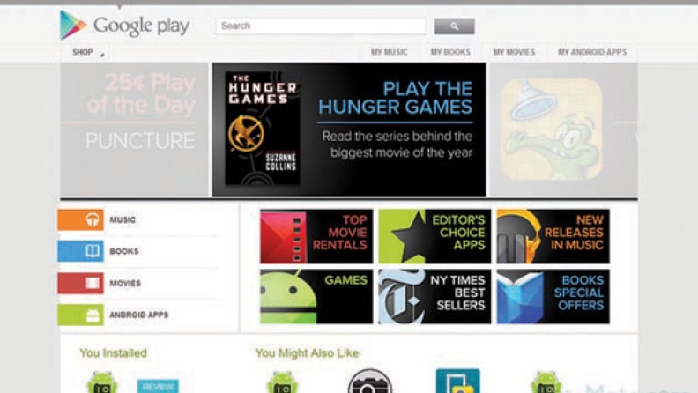Open the Top Movie Rentals tile
This screenshot has height=393, width=698.
click(316, 236)
